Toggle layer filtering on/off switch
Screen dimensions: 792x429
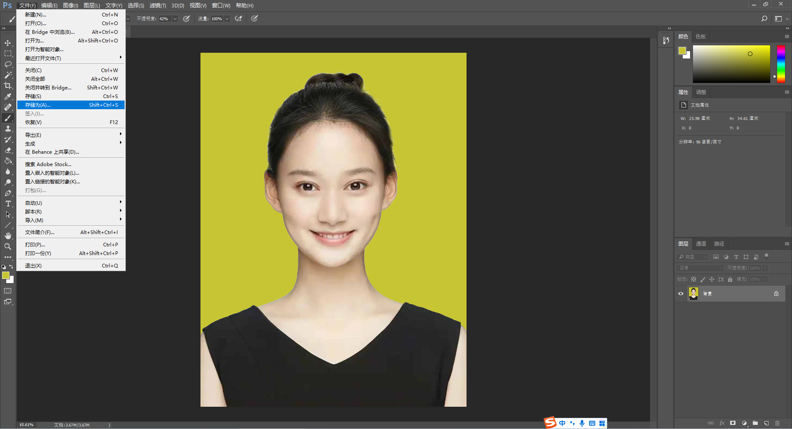pos(766,256)
